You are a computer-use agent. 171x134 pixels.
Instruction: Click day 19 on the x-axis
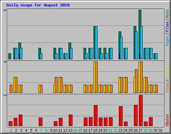pos(100,130)
